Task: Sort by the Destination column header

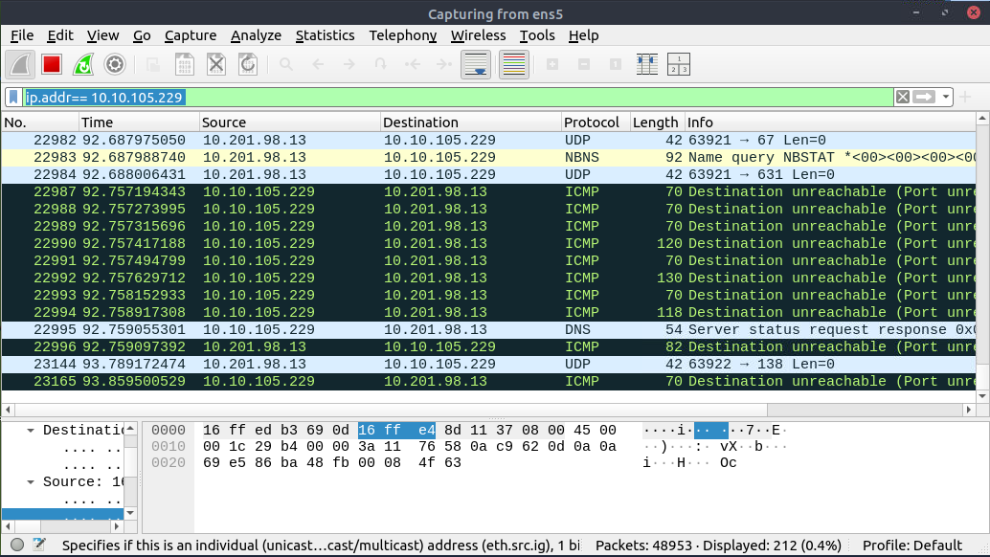Action: pos(471,123)
